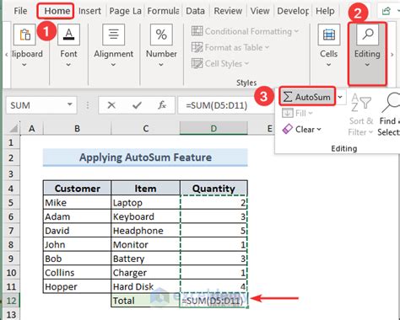Click the Clear eraser icon

(x=288, y=129)
